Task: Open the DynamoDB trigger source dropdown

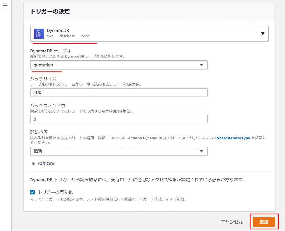Action: coord(149,34)
